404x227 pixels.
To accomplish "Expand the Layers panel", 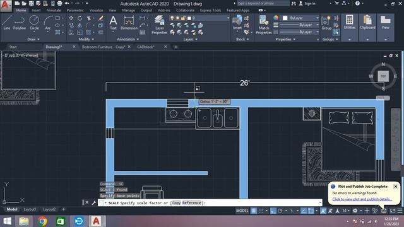I will [191, 39].
